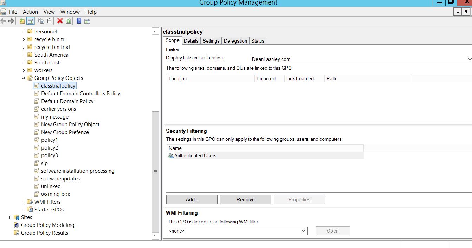The width and height of the screenshot is (472, 248).
Task: Toggle the Show/Hide Console Tree icon
Action: click(31, 21)
